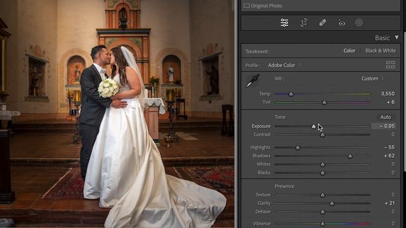Pick the White Balance eyedropper tool
The image size is (406, 228).
point(252,80)
